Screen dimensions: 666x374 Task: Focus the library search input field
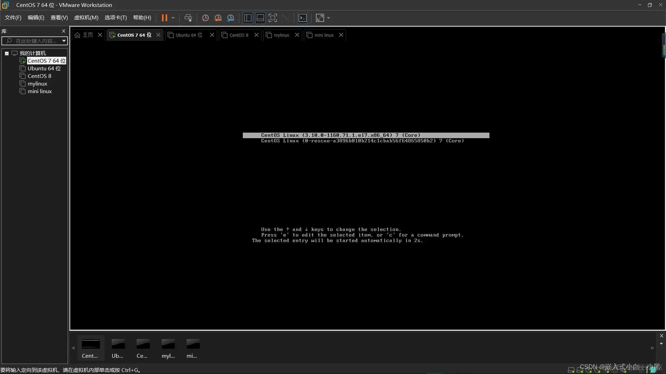35,41
